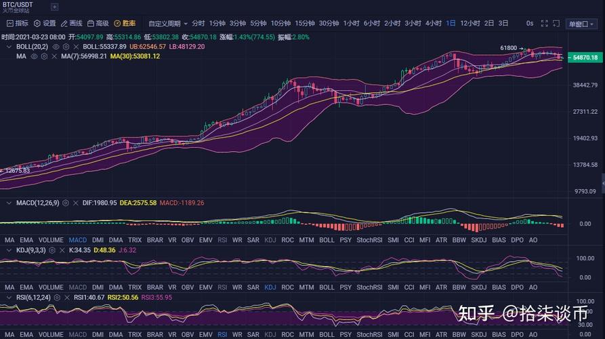
Task: Click the DEA:2575.58 value in MACD legend
Action: 138,203
